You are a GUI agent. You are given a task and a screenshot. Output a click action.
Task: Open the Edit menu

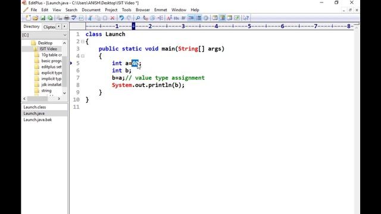tap(45, 10)
